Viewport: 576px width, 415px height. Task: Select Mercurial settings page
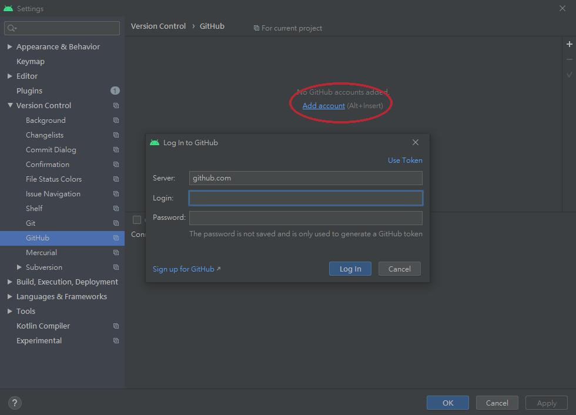(41, 252)
